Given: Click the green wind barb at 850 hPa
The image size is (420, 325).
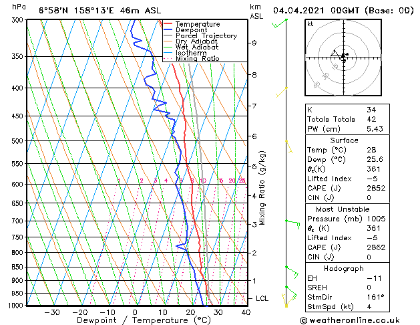Looking at the screenshot, I should pos(292,272).
